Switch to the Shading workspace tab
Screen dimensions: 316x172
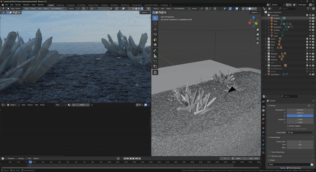click(104, 5)
